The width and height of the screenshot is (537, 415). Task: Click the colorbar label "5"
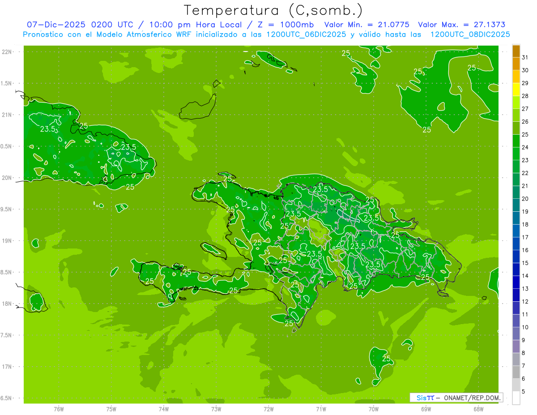coord(523,392)
